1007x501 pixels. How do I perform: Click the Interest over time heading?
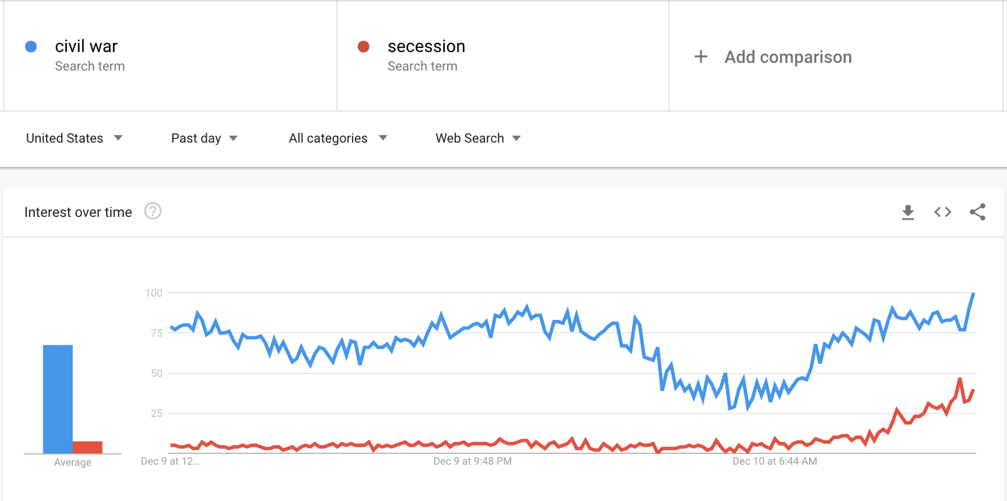pyautogui.click(x=78, y=212)
